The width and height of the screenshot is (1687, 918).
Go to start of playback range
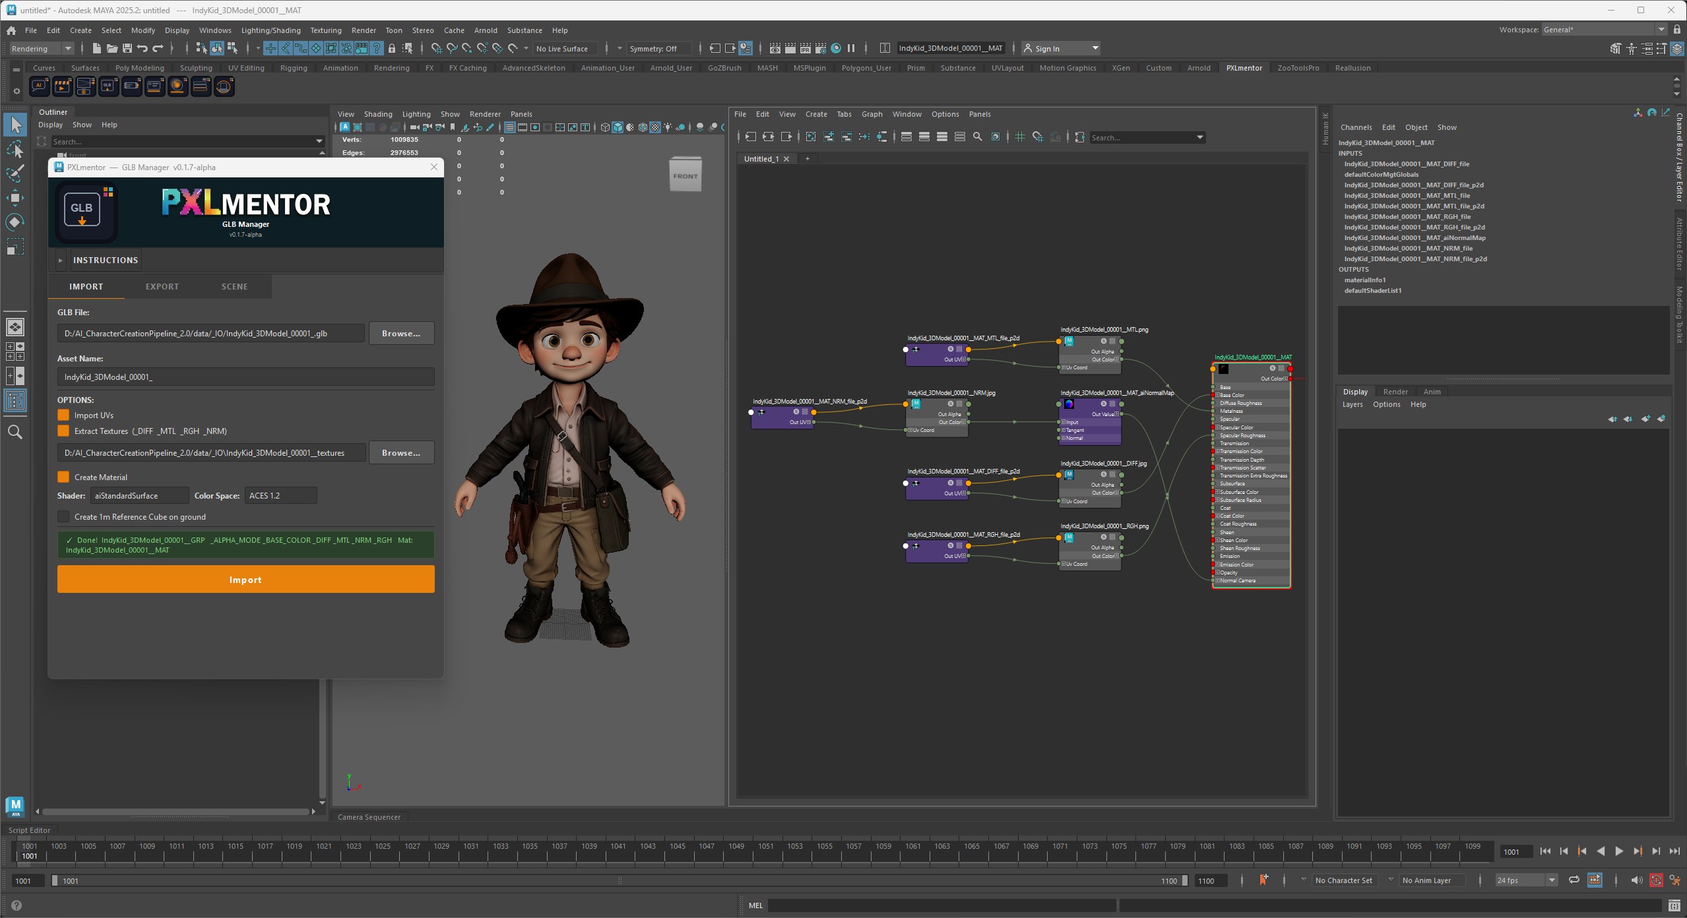point(1545,851)
